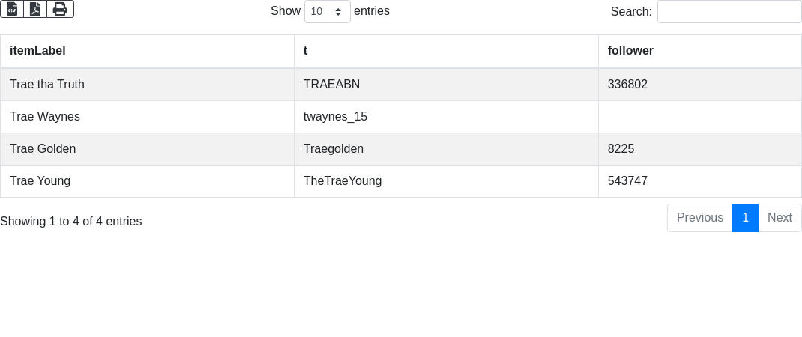Image resolution: width=802 pixels, height=337 pixels.
Task: Export the table as CSV
Action: click(x=12, y=9)
